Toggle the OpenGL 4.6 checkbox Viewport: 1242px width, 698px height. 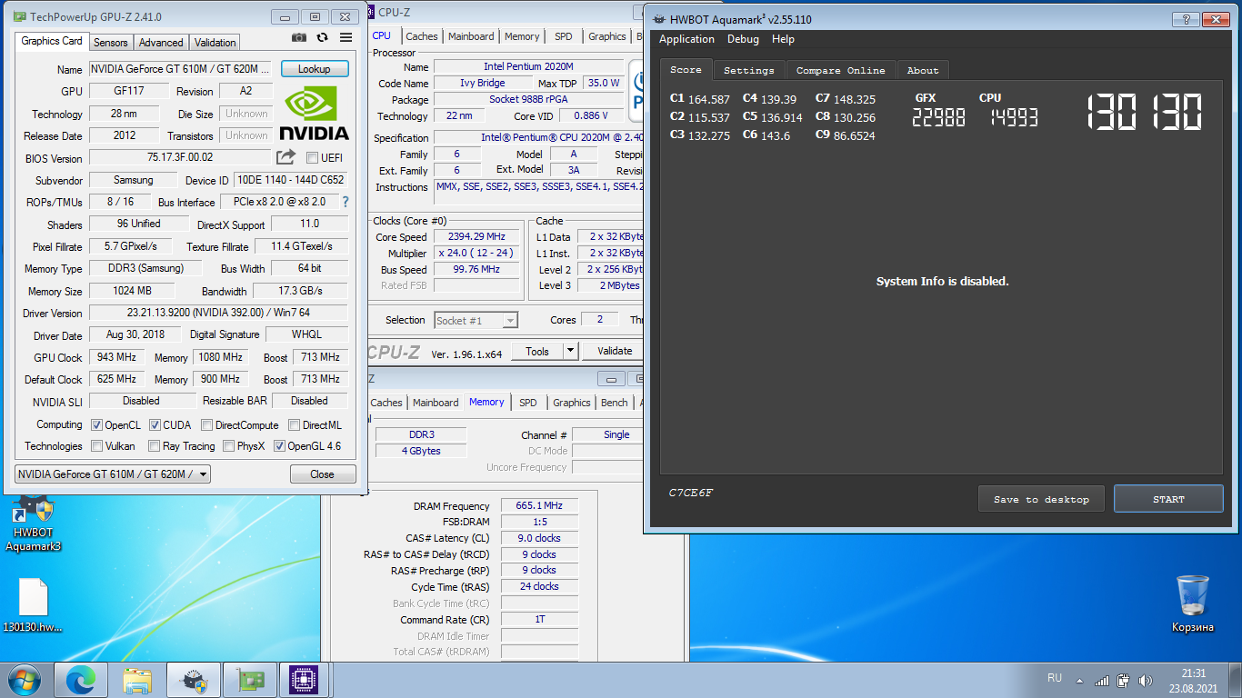(279, 446)
